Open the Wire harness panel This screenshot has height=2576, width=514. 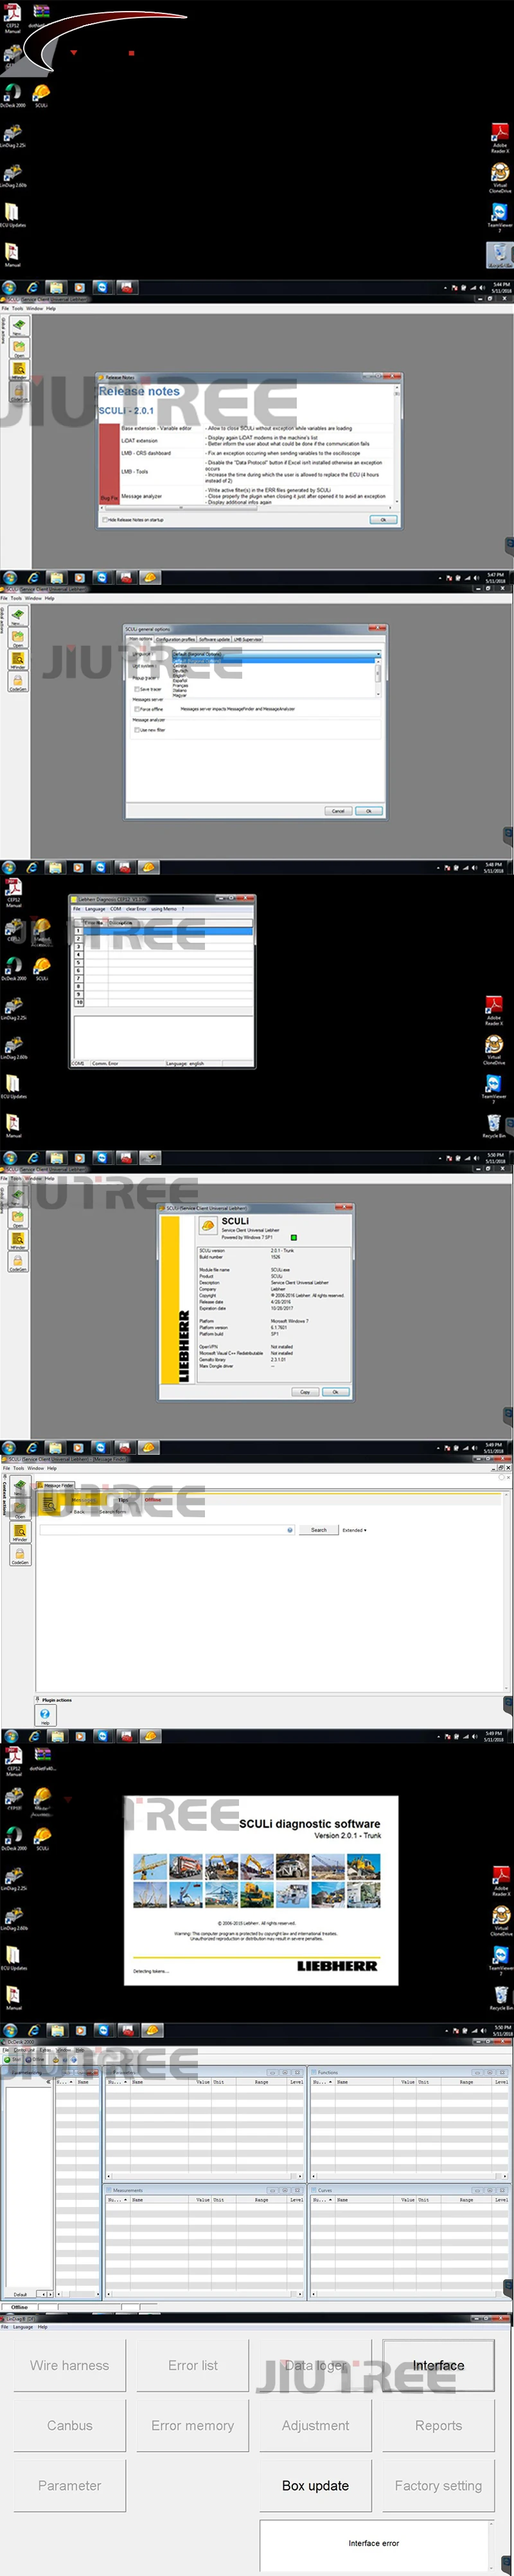click(69, 2365)
